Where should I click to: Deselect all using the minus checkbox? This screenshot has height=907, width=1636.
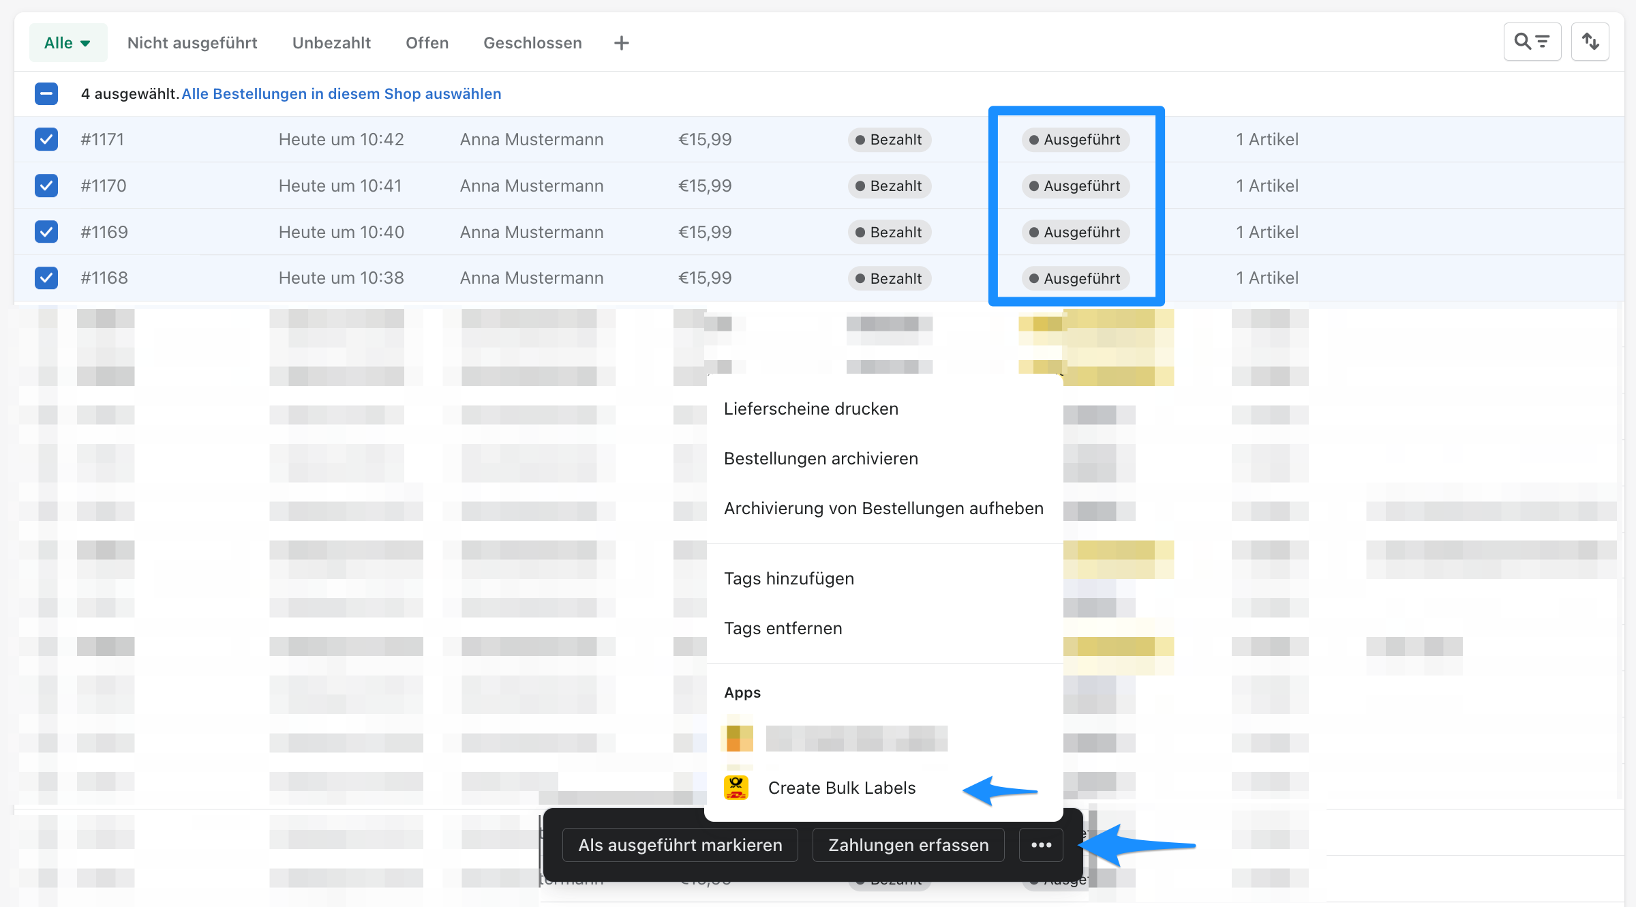coord(46,93)
